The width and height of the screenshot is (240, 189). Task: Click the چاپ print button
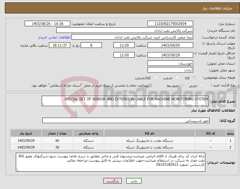[134, 181]
